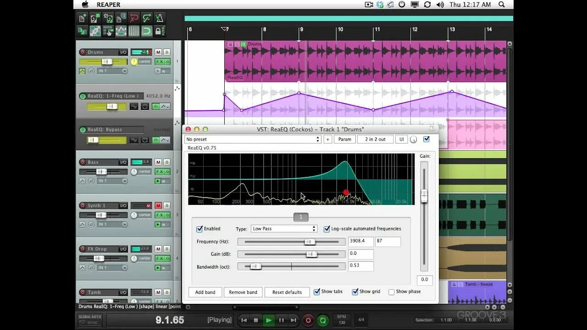Arm the Synth 1 track record button

(83, 206)
